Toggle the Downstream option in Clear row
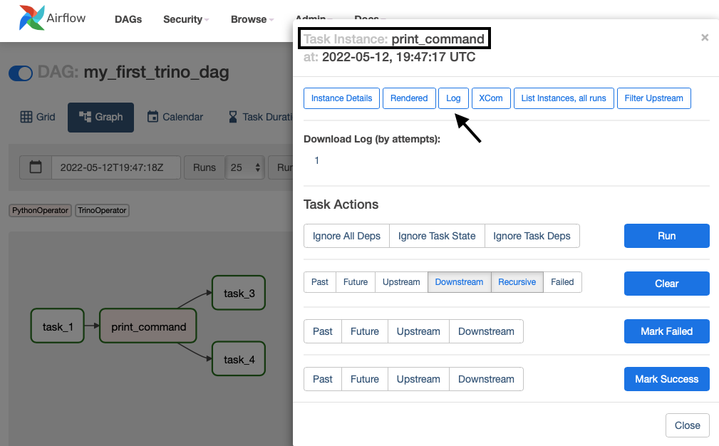The width and height of the screenshot is (719, 446). pyautogui.click(x=459, y=282)
